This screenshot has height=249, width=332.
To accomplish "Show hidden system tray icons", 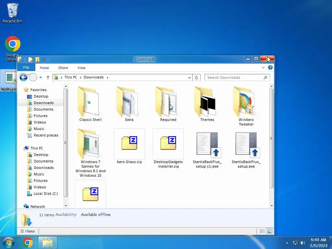I will (x=287, y=243).
